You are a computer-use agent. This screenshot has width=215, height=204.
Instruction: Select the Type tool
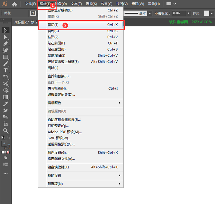click(5, 70)
